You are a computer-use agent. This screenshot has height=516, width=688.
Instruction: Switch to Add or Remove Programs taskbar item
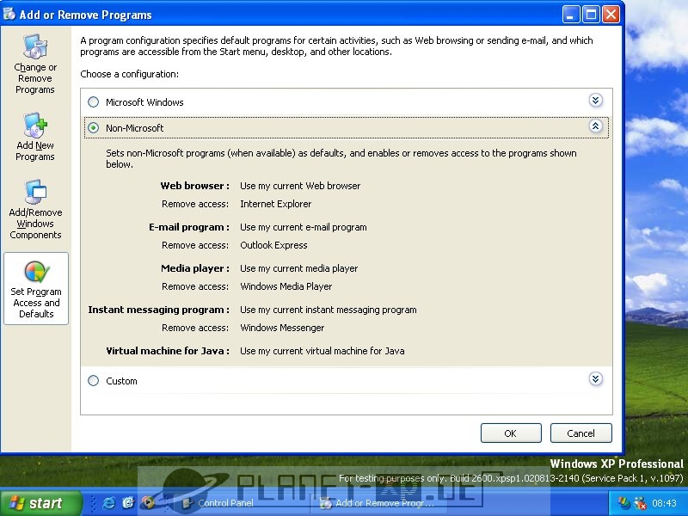(378, 503)
